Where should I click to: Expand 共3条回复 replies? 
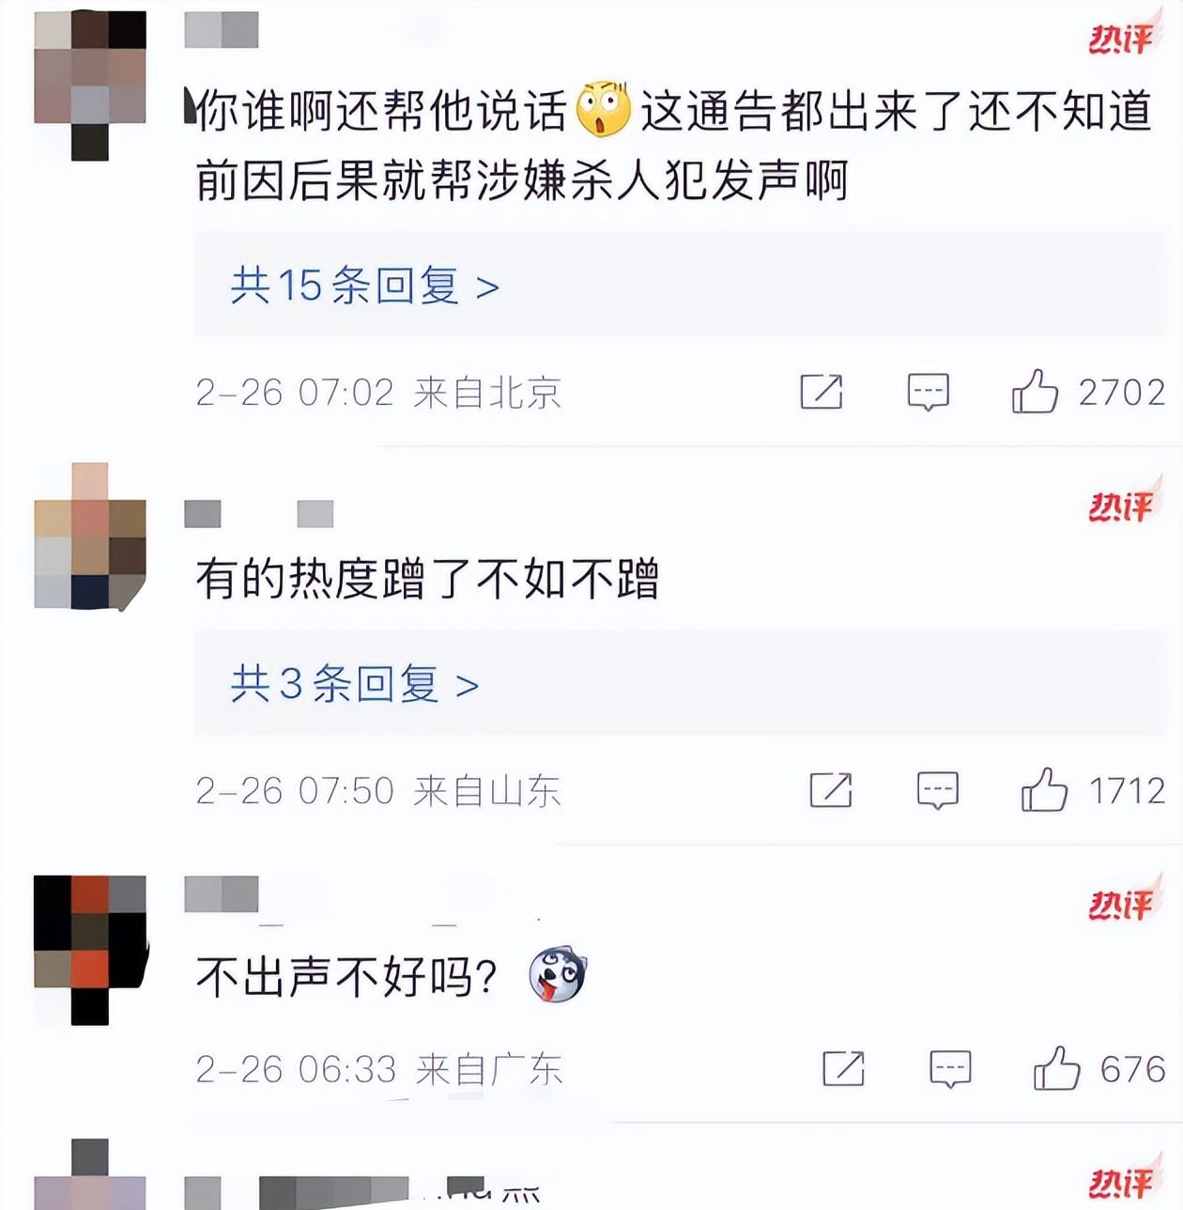tap(355, 684)
